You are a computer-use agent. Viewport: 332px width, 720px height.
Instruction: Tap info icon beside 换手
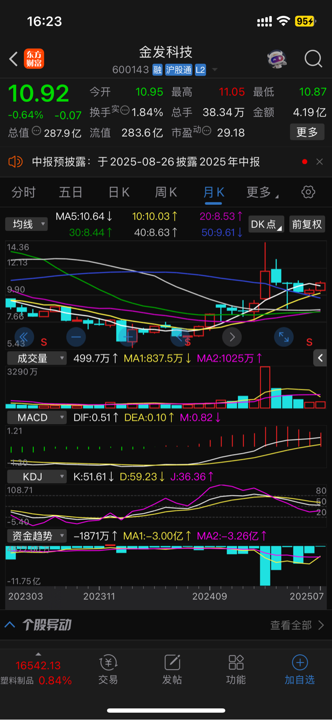pyautogui.click(x=125, y=110)
